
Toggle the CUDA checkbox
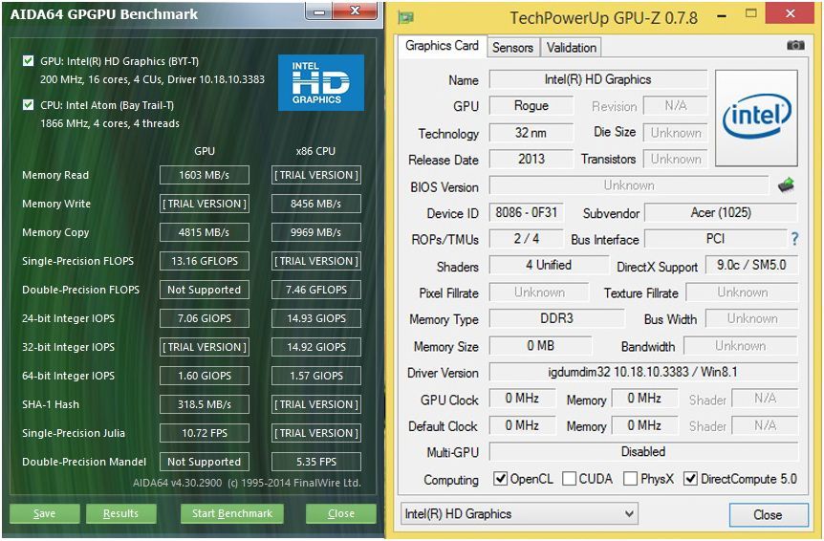569,479
